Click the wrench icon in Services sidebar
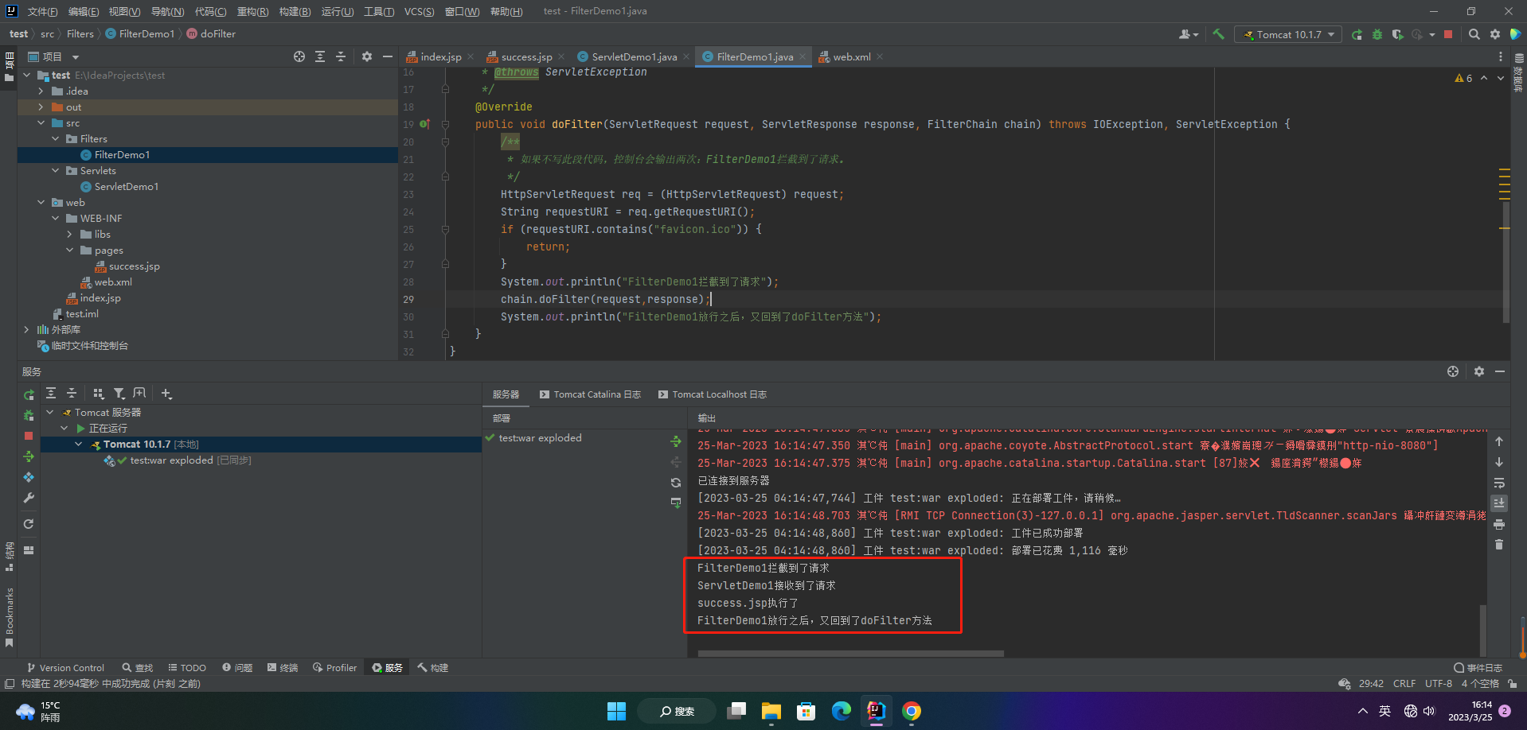This screenshot has width=1527, height=730. coord(29,498)
